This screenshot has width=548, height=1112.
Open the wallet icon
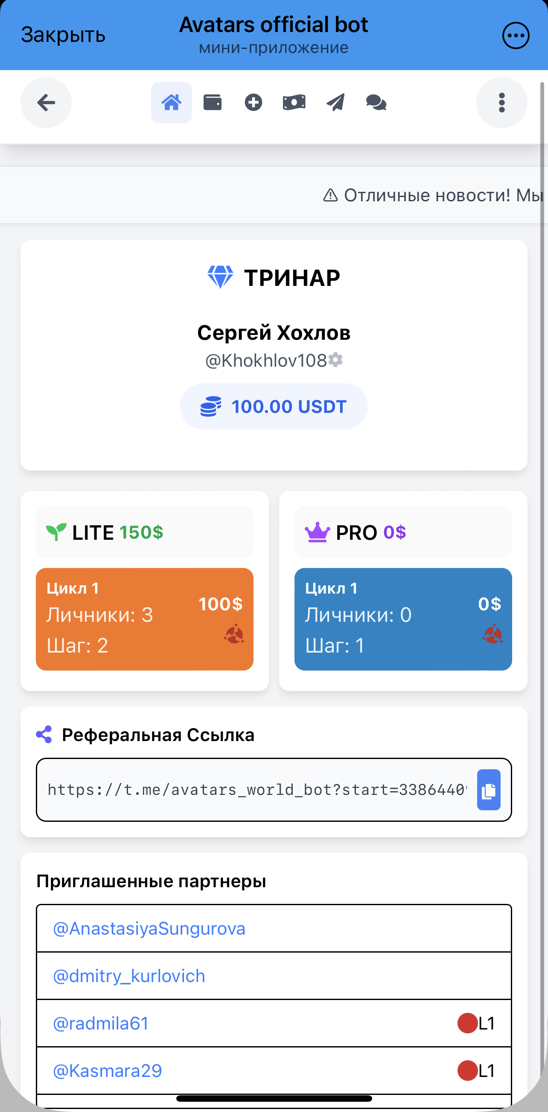(x=212, y=103)
